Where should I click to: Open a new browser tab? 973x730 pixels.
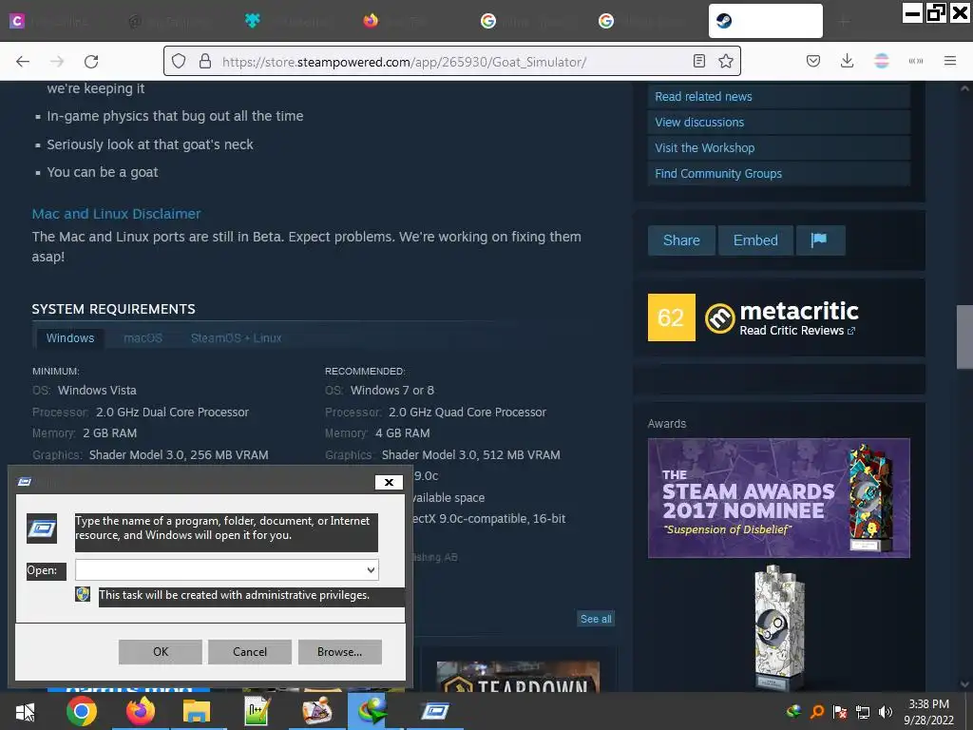(x=844, y=22)
